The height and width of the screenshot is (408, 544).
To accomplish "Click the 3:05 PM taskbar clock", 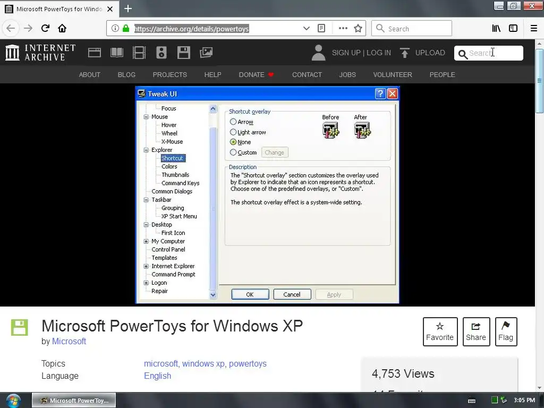I will [524, 401].
